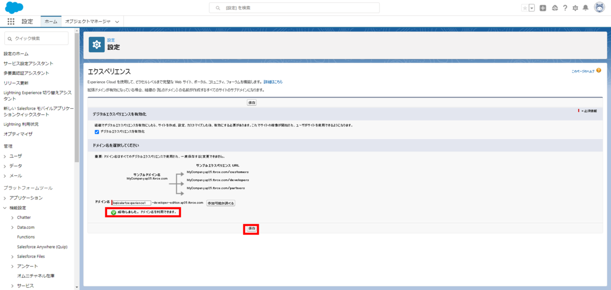Viewport: 611px width, 290px height.
Task: Expand the Chatter tree item
Action: click(12, 217)
